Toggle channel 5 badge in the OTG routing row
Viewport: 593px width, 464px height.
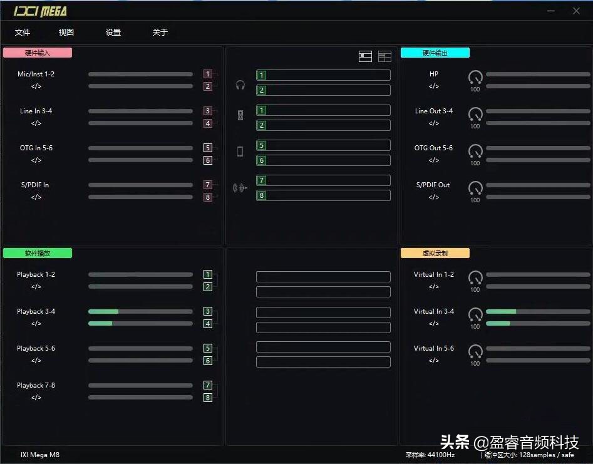coord(262,145)
